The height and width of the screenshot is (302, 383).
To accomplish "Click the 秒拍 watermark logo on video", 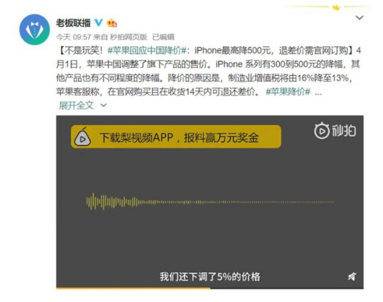I will click(335, 131).
